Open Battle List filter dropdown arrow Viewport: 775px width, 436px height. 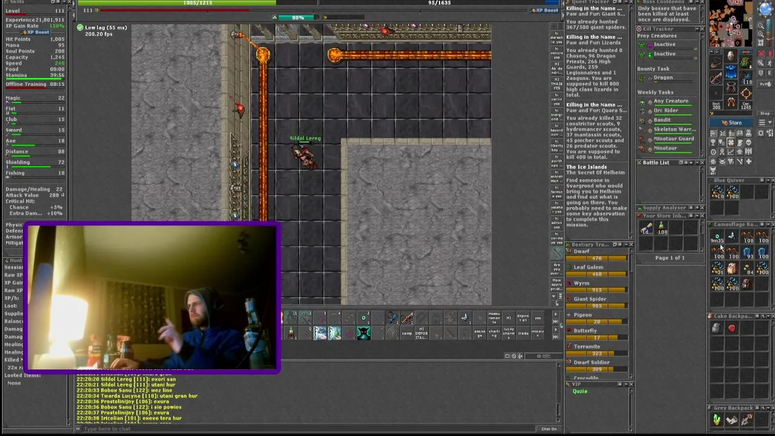(x=691, y=162)
